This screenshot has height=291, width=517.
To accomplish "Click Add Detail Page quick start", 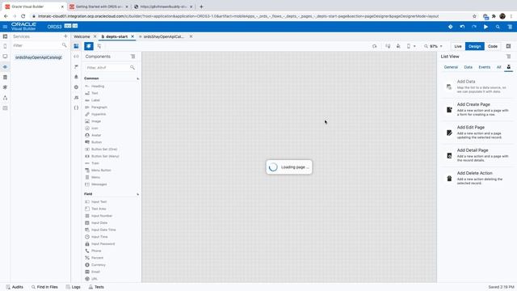I will [x=477, y=154].
